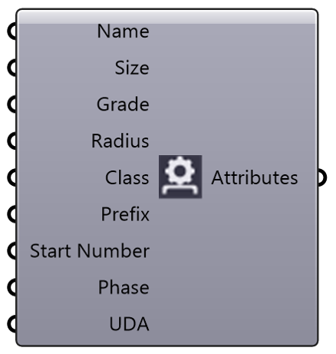Select the Attributes output parameter label
336x354 pixels.
tap(255, 177)
